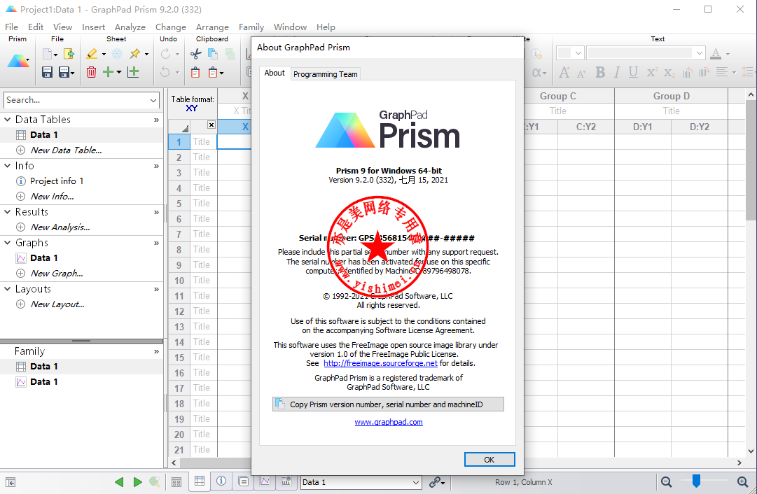Screen dimensions: 757x494
Task: Click the Save floppy disk icon
Action: (48, 72)
